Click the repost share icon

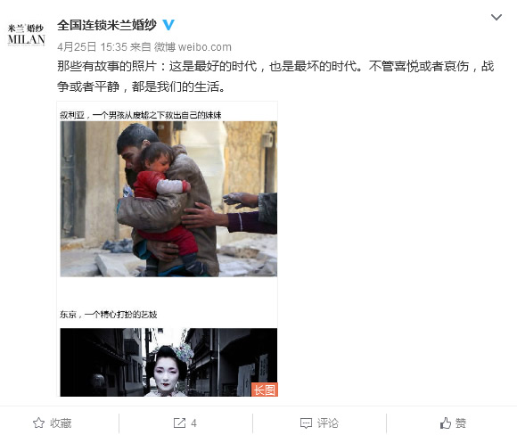pyautogui.click(x=179, y=423)
